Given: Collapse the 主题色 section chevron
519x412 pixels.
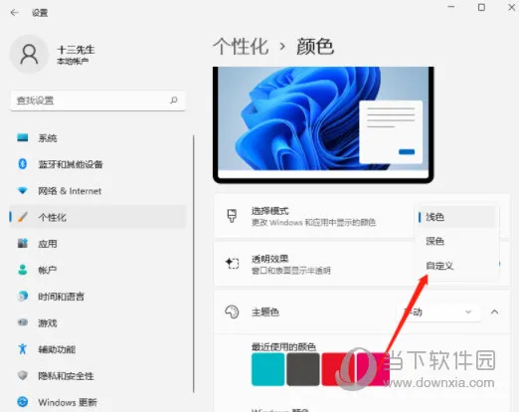Looking at the screenshot, I should tap(494, 311).
